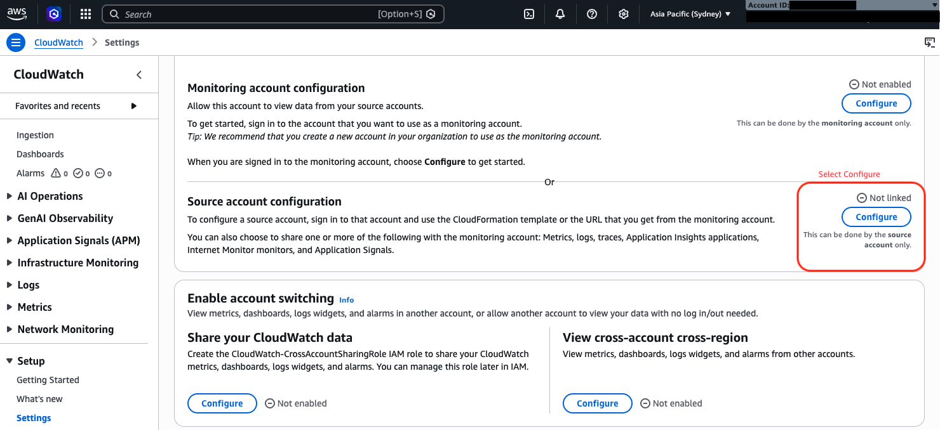The height and width of the screenshot is (430, 940).
Task: Open the notifications bell icon
Action: (560, 14)
